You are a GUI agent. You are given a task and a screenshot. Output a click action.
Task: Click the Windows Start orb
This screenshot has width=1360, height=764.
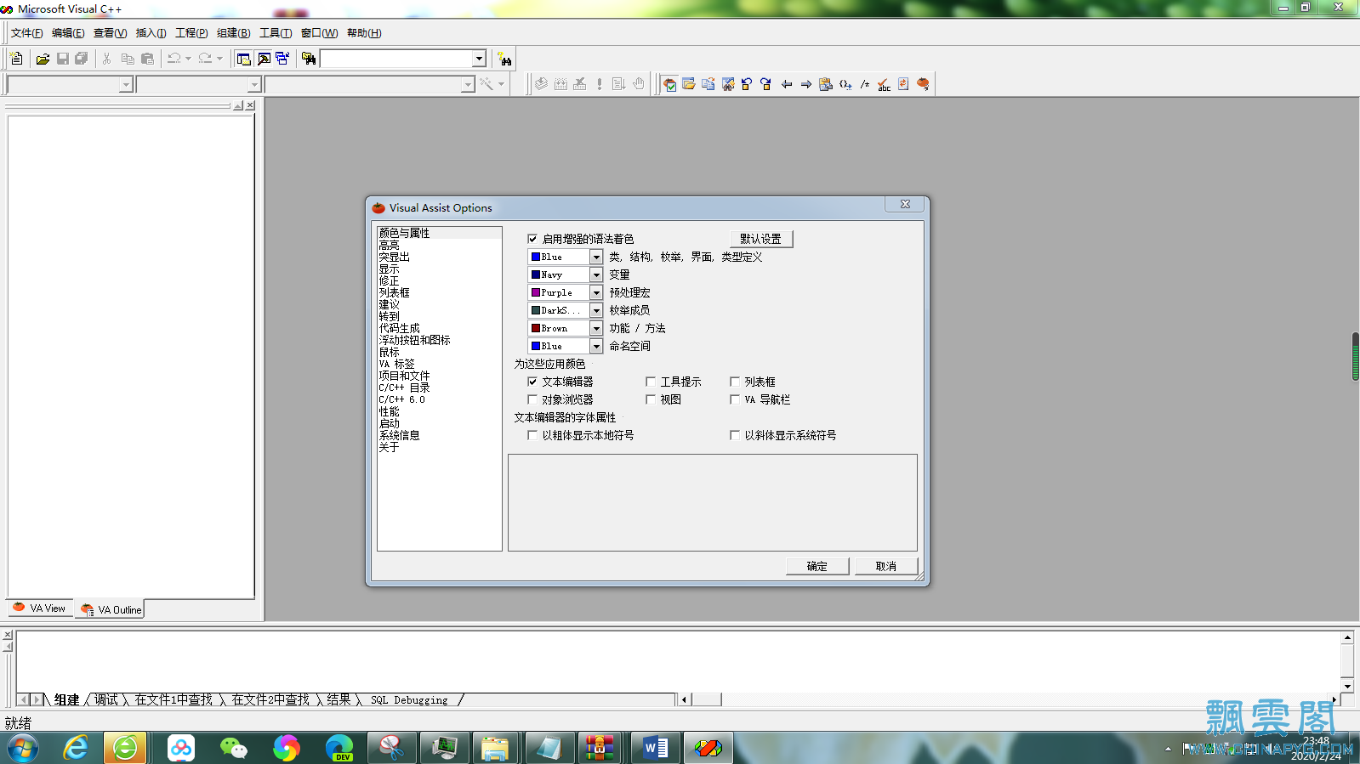pyautogui.click(x=23, y=748)
